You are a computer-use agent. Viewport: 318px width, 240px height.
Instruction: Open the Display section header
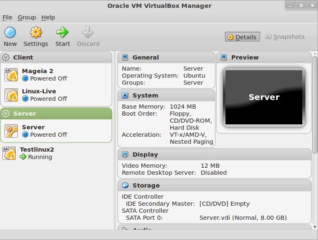pyautogui.click(x=215, y=154)
